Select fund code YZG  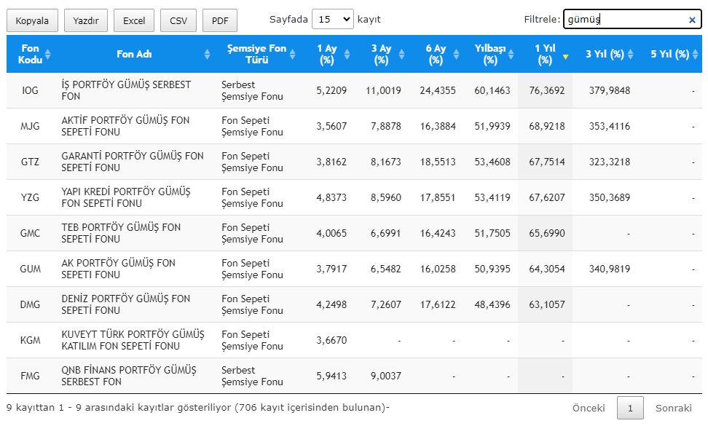[x=31, y=197]
